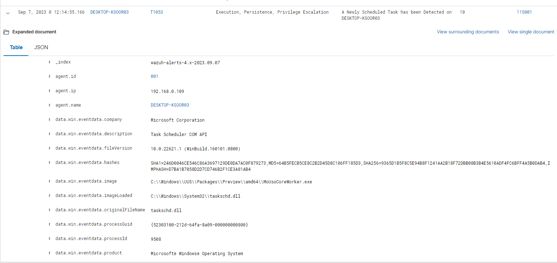Click the t icon beside data.win.eventdata.originalFileName

point(49,210)
